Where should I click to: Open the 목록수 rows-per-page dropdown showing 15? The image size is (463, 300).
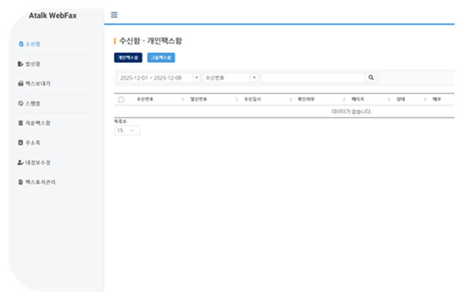coord(127,131)
